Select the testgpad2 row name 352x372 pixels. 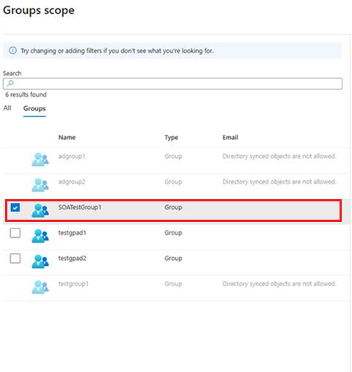[72, 258]
